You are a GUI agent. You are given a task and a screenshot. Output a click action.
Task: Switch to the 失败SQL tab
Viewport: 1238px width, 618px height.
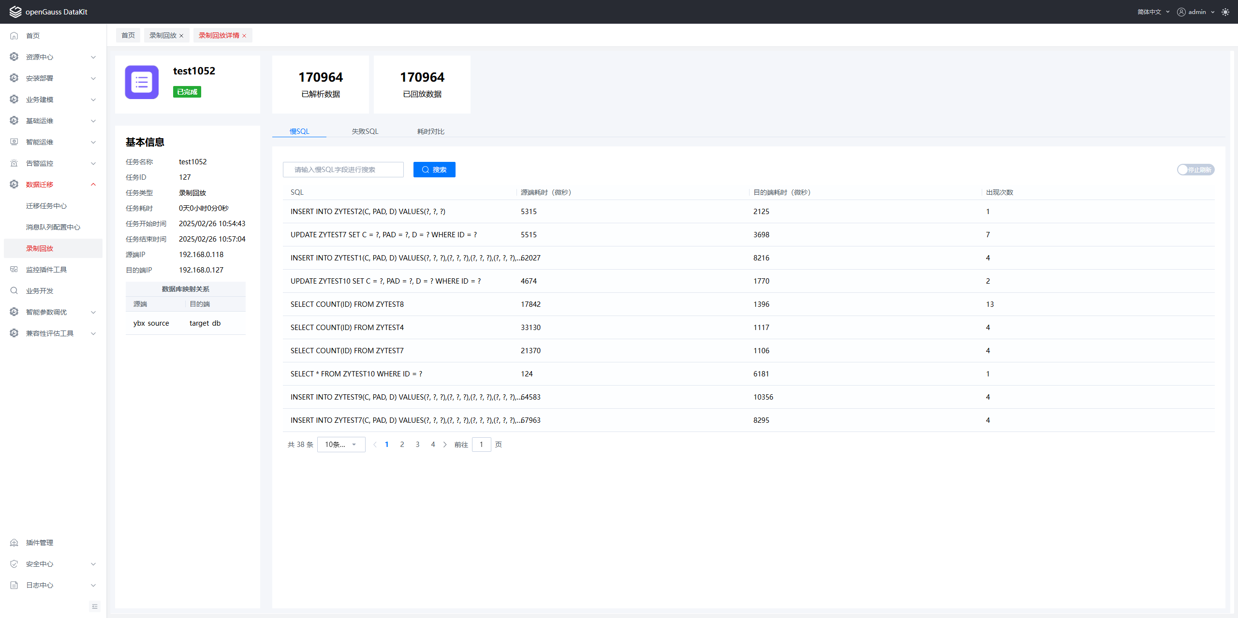click(x=365, y=131)
